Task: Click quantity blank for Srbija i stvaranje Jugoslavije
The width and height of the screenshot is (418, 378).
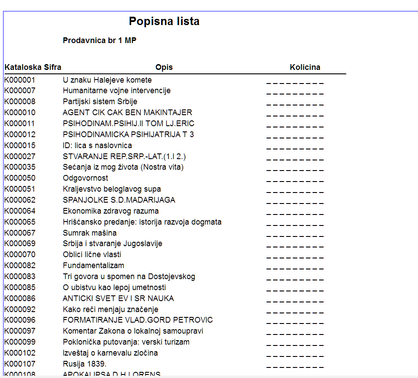Action: pos(295,245)
